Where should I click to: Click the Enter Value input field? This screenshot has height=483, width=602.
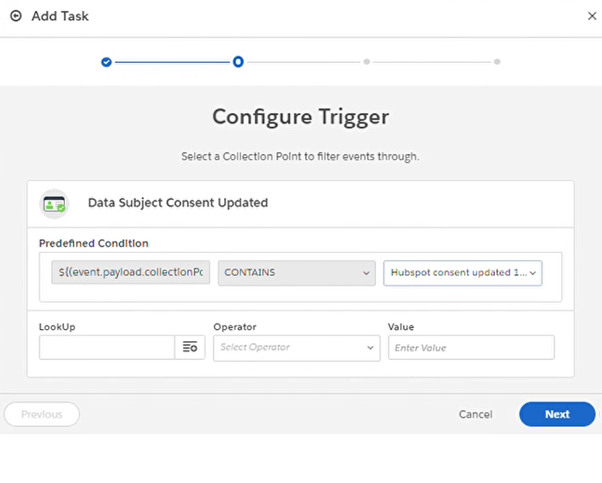[x=471, y=347]
